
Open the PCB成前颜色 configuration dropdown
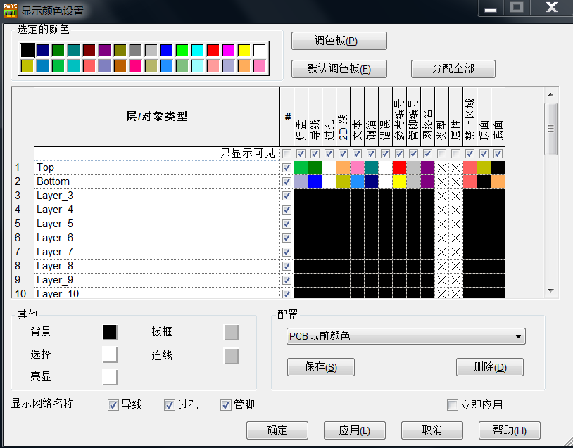[x=519, y=336]
